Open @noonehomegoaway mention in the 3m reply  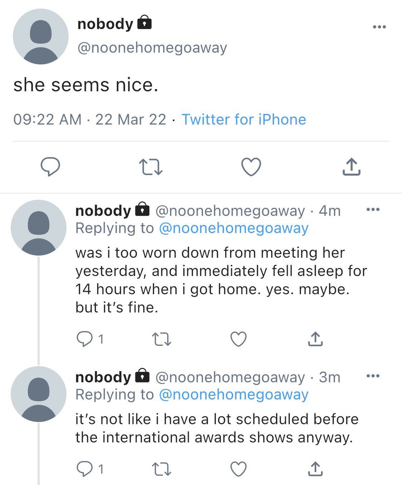[234, 395]
